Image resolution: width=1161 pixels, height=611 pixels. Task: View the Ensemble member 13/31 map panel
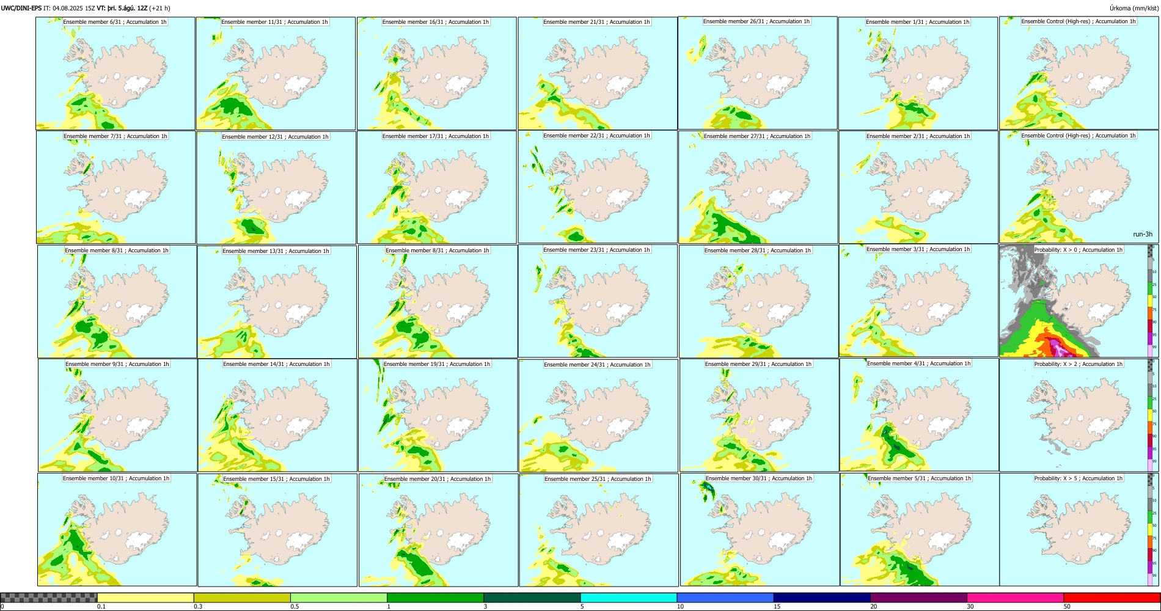pos(277,302)
